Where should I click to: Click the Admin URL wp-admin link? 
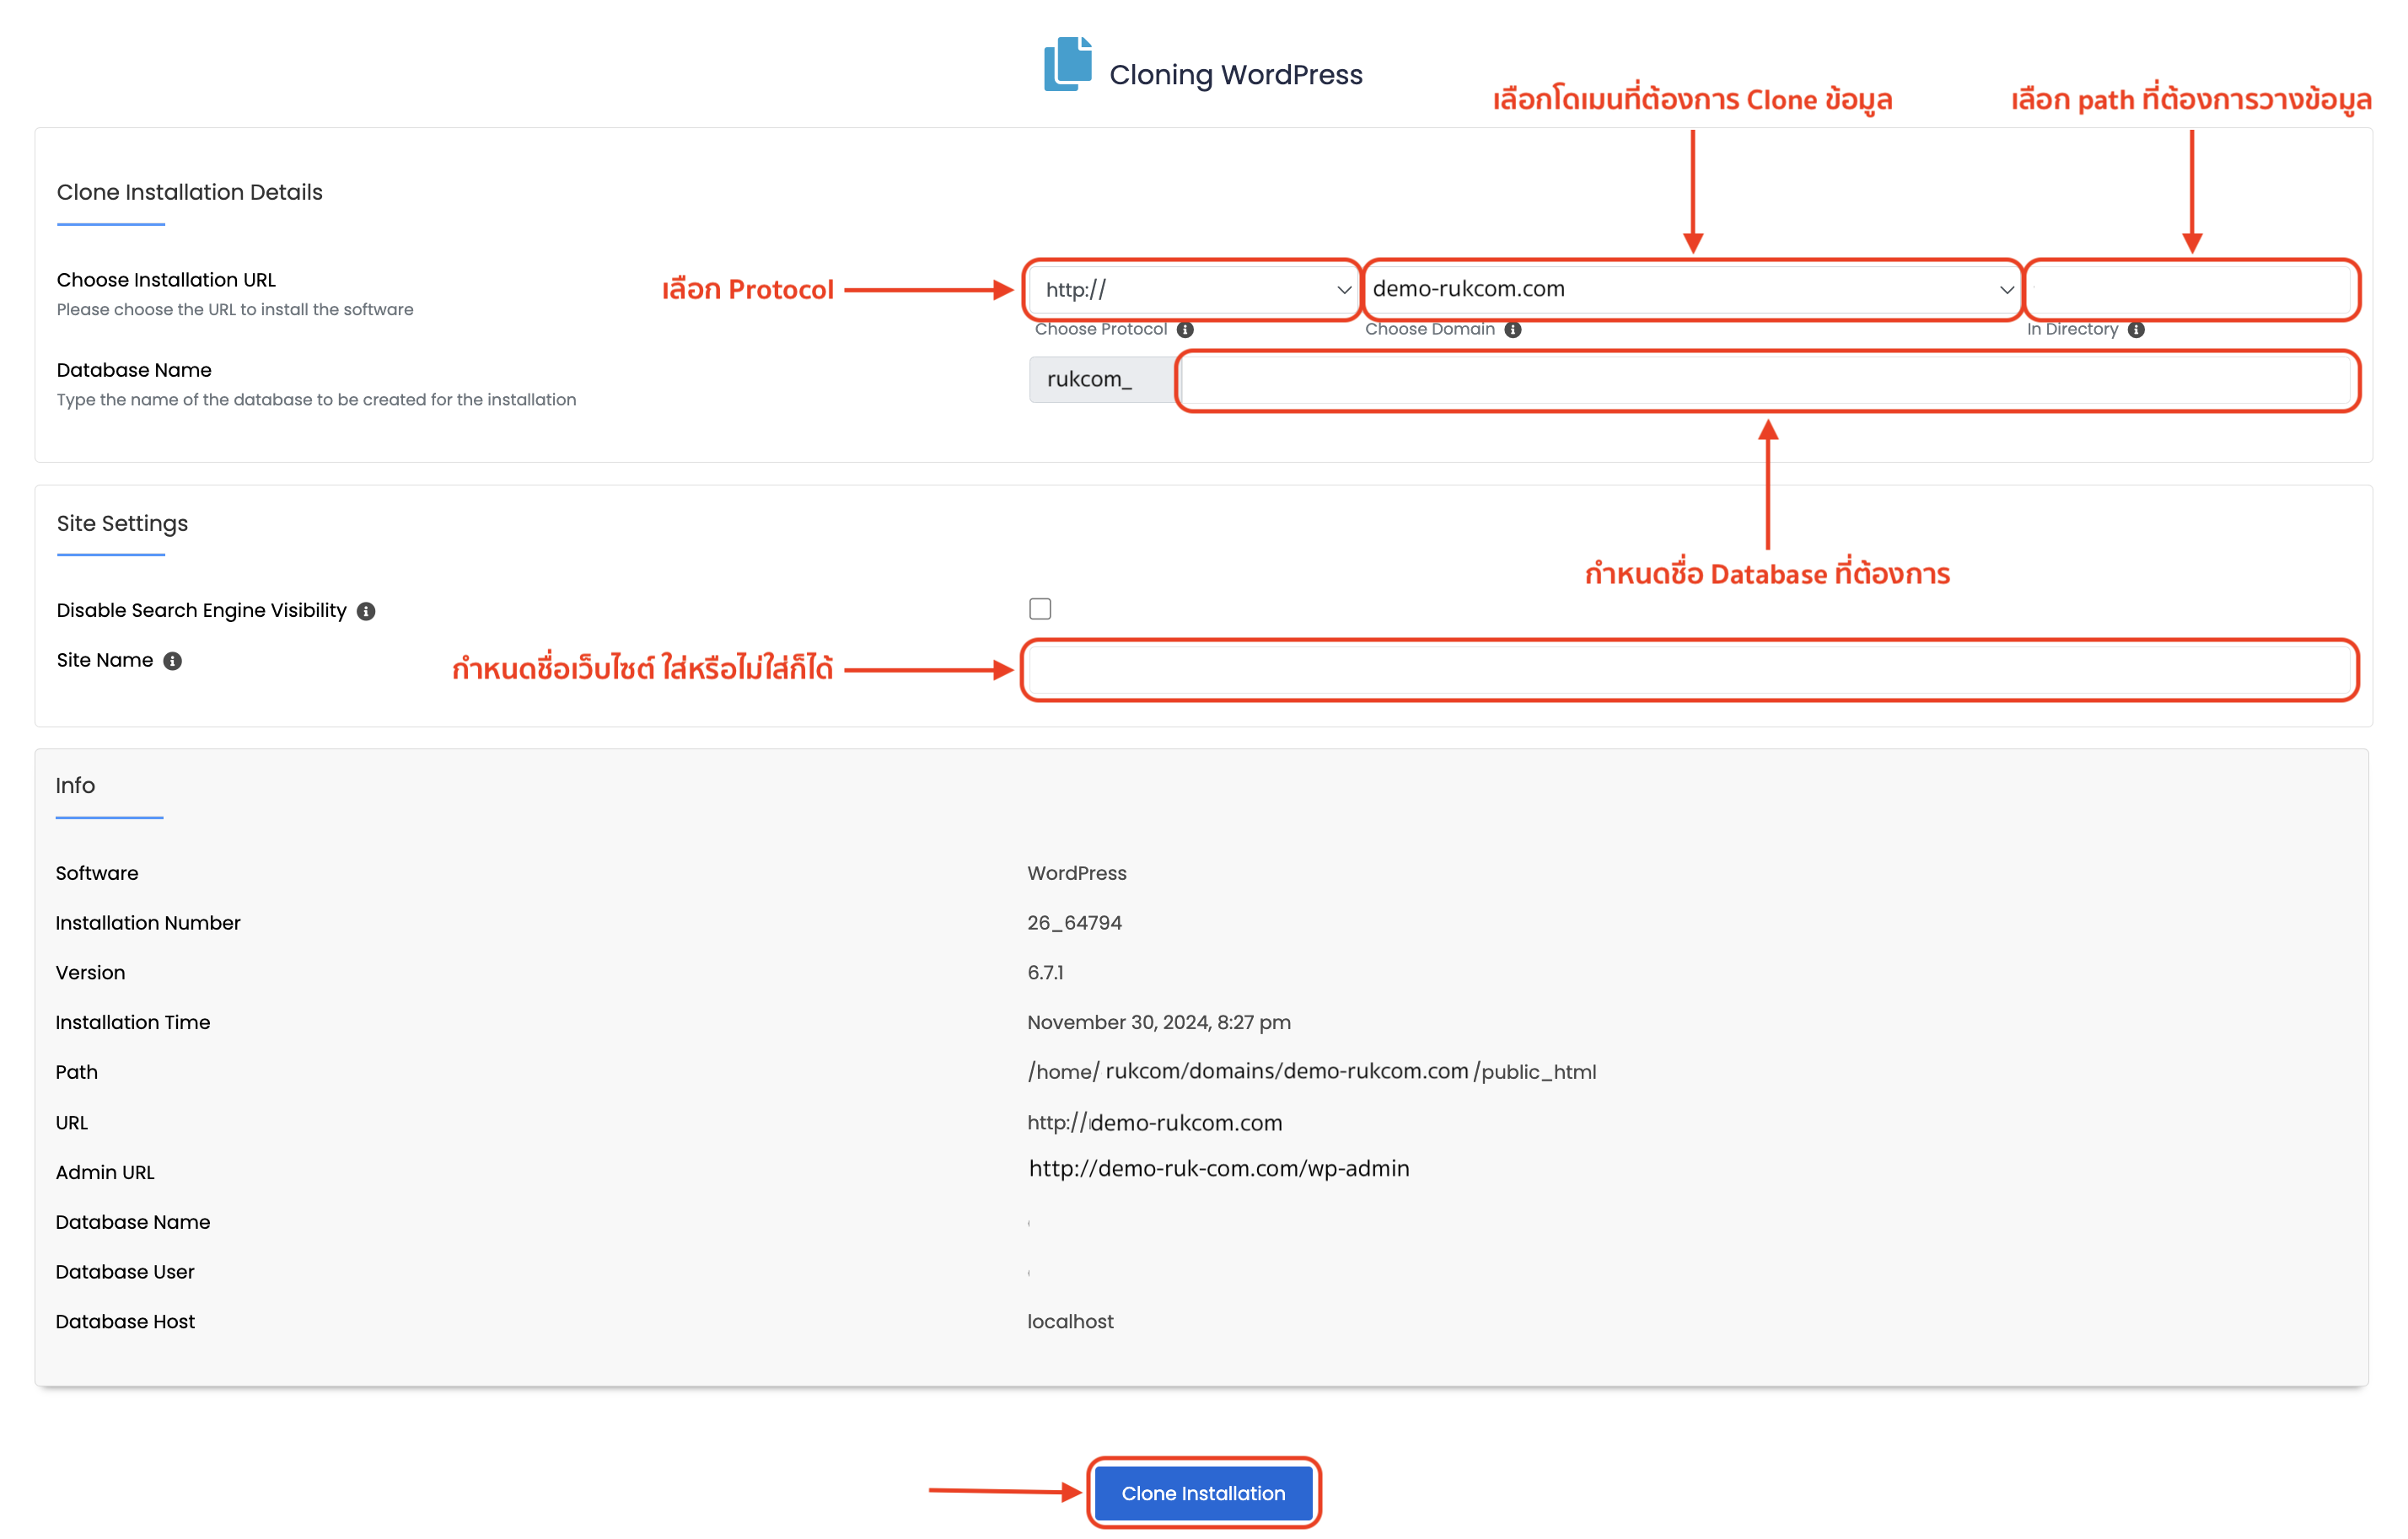1219,1168
